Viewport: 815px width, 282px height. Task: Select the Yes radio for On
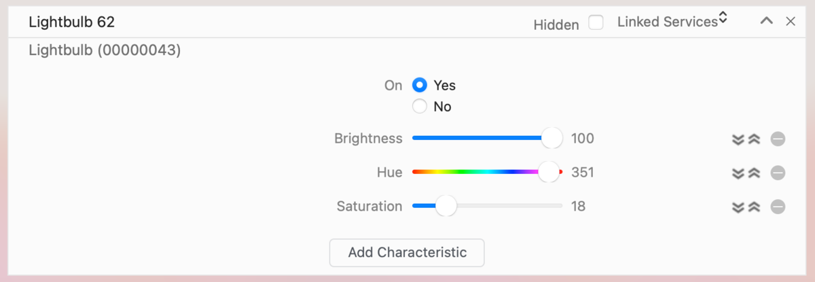click(x=420, y=86)
